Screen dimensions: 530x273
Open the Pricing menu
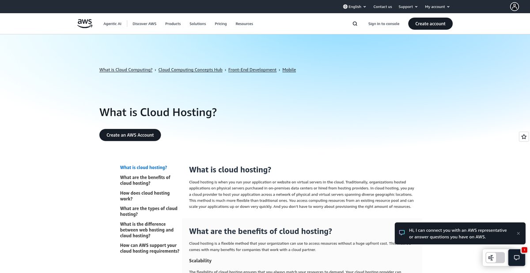tap(221, 24)
